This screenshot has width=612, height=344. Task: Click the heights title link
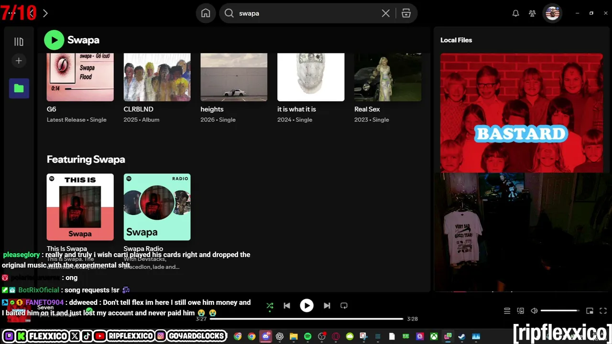[x=212, y=109]
